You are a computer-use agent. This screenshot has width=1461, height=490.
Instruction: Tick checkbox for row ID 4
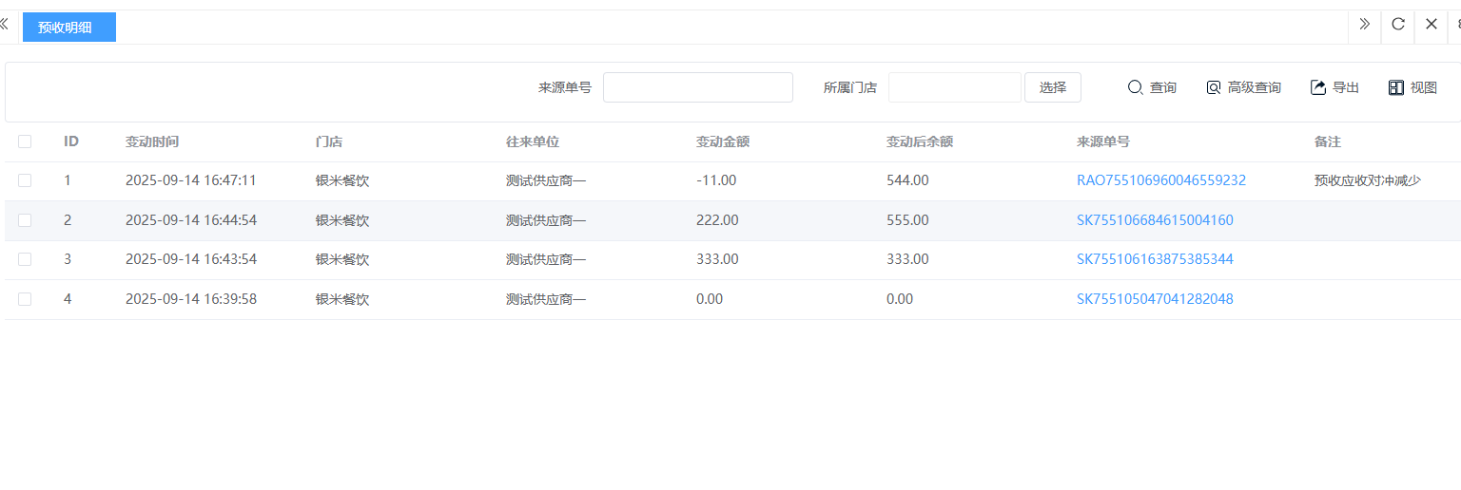pos(25,299)
